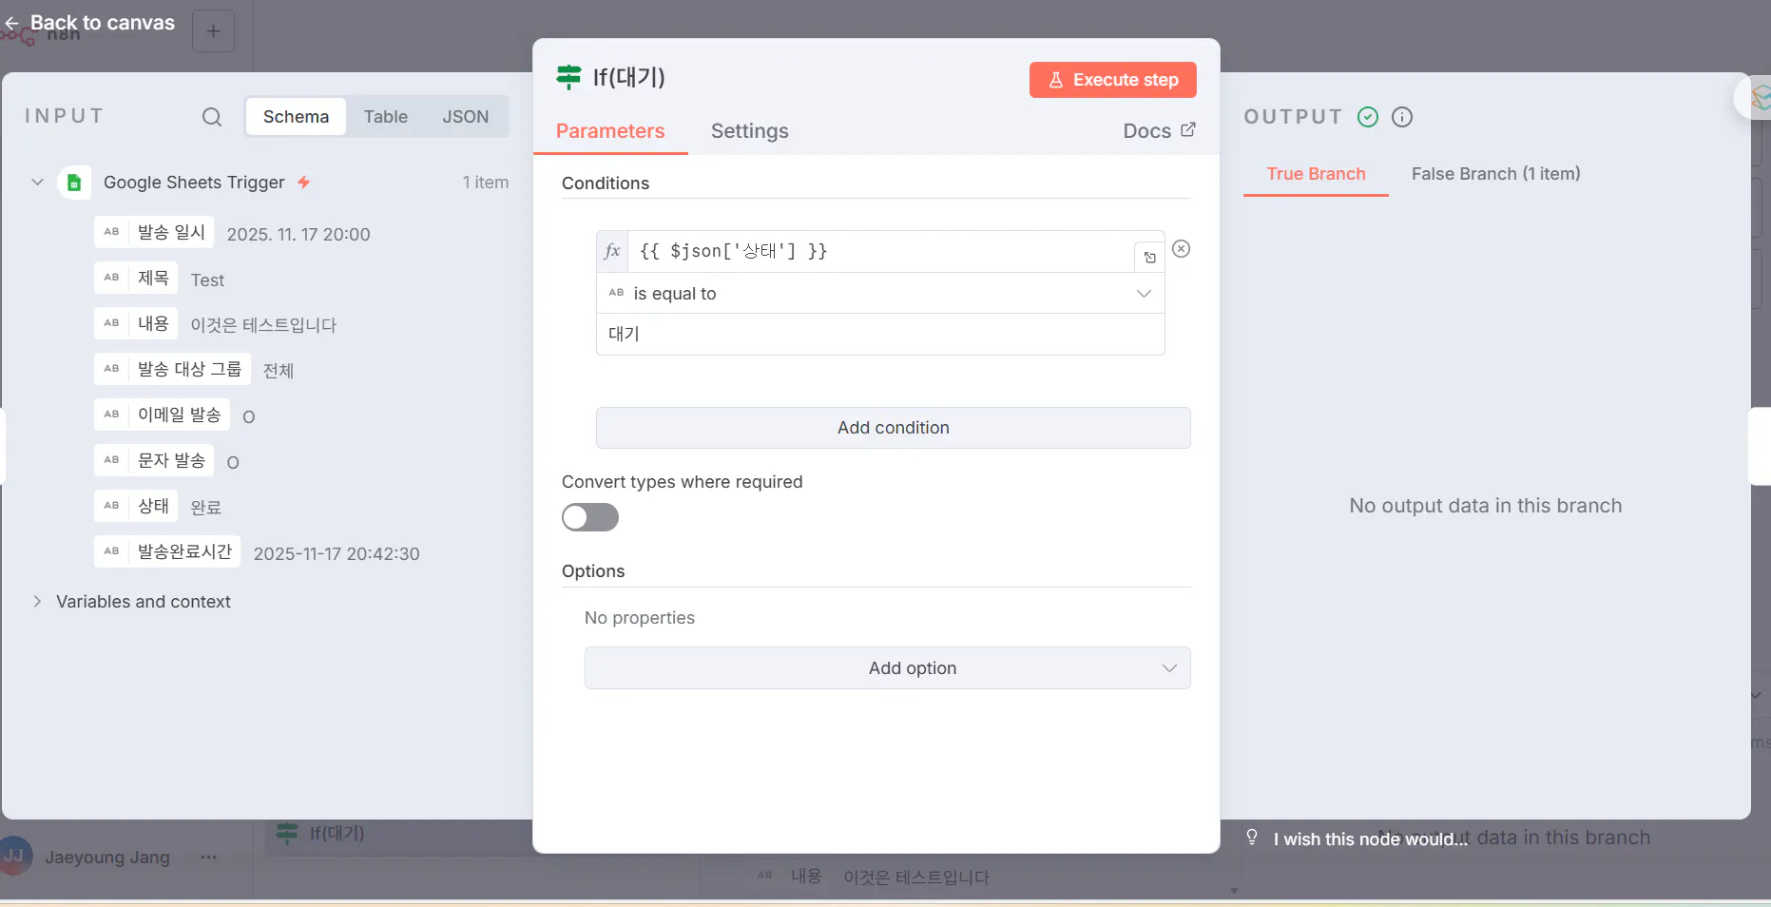Image resolution: width=1771 pixels, height=907 pixels.
Task: Switch to the JSON view
Action: [466, 117]
